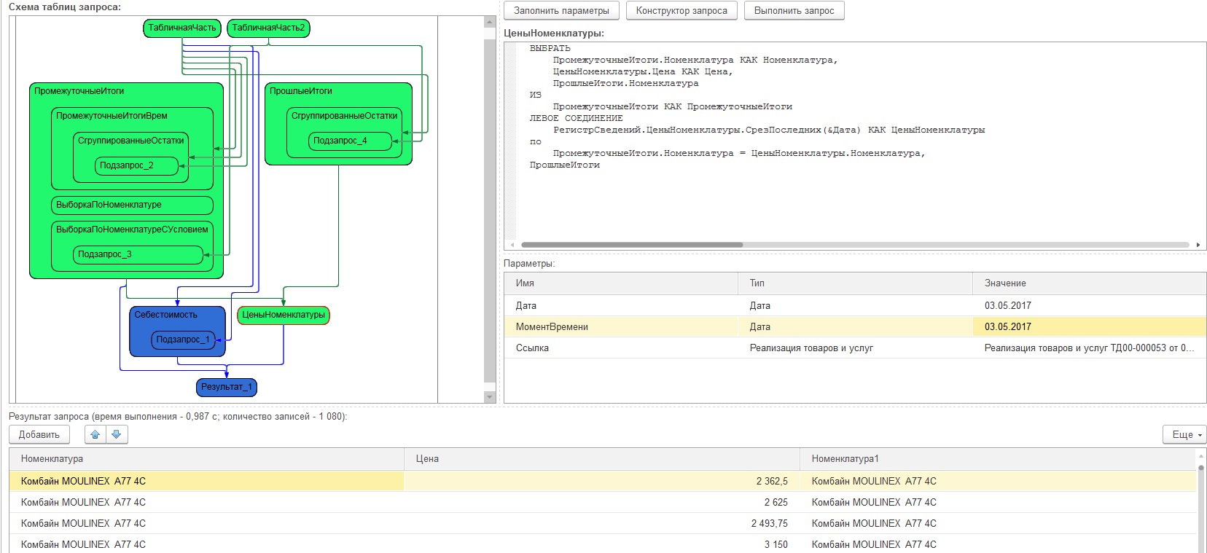The height and width of the screenshot is (553, 1207).
Task: Select МоментВремени parameter name cell
Action: click(x=621, y=327)
